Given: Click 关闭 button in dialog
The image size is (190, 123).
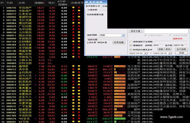Looking at the screenshot, I should pos(181,53).
